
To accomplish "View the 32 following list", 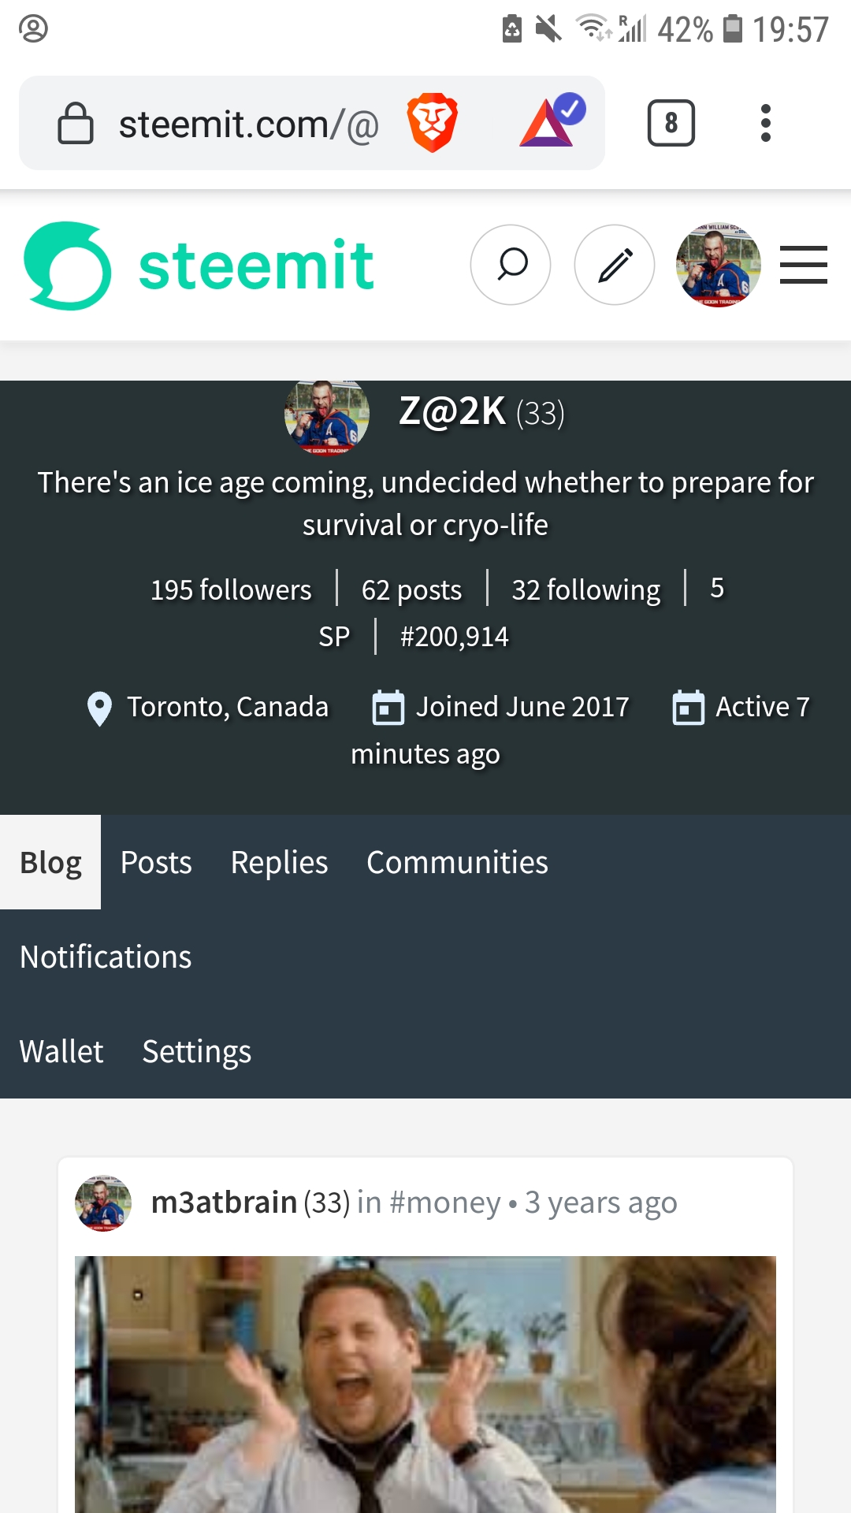I will tap(586, 589).
